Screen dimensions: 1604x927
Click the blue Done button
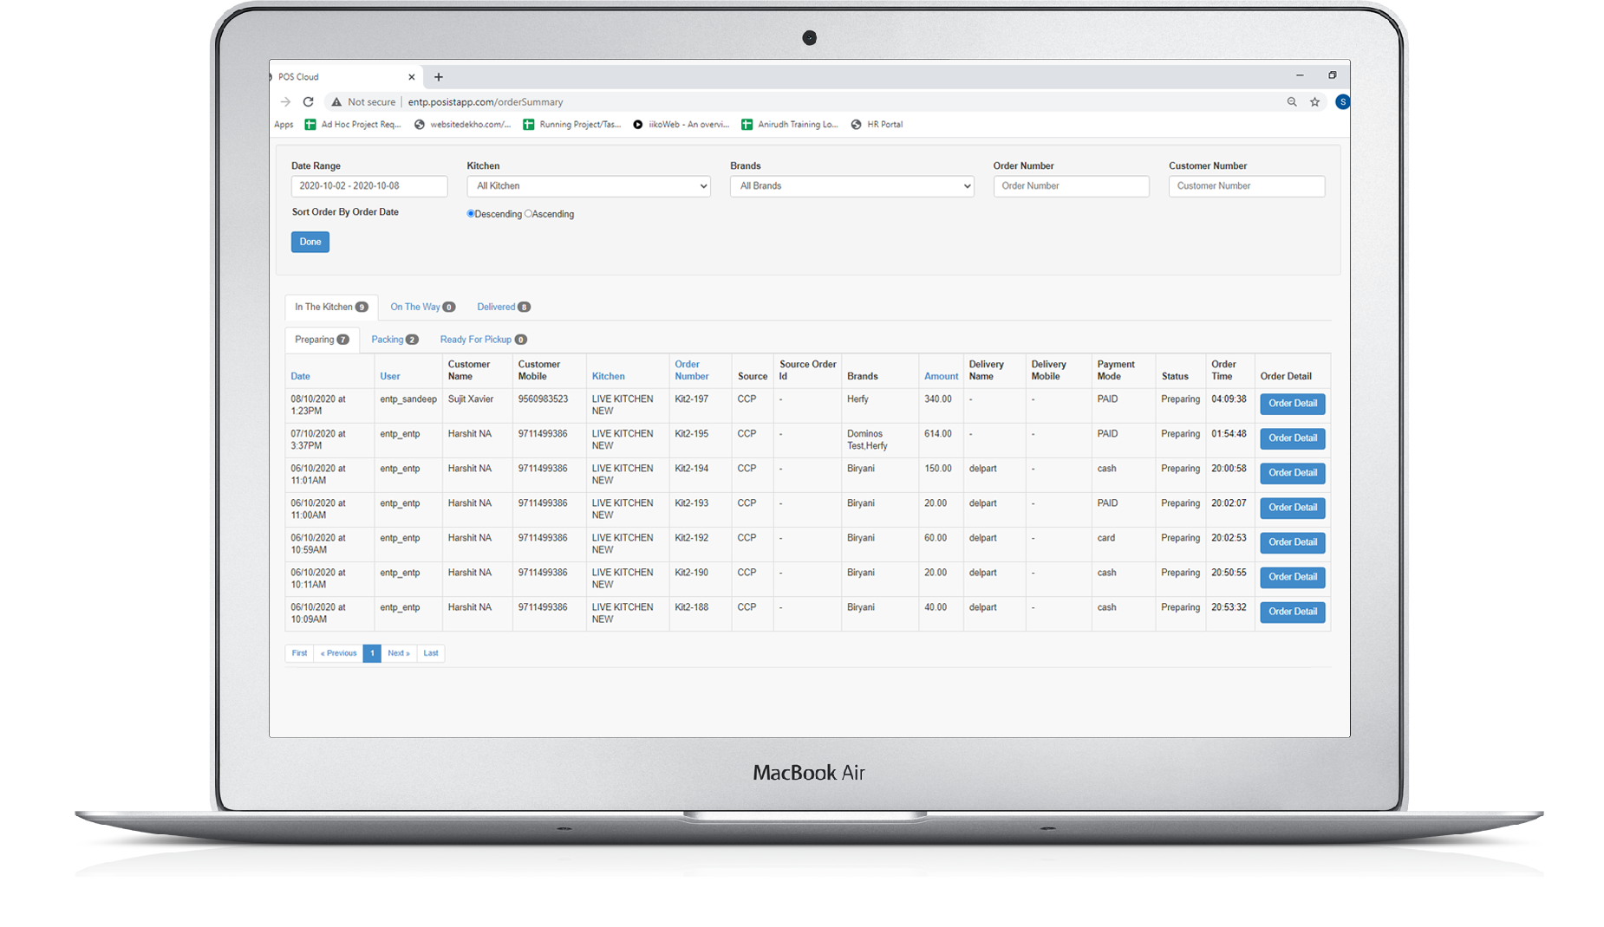point(310,243)
